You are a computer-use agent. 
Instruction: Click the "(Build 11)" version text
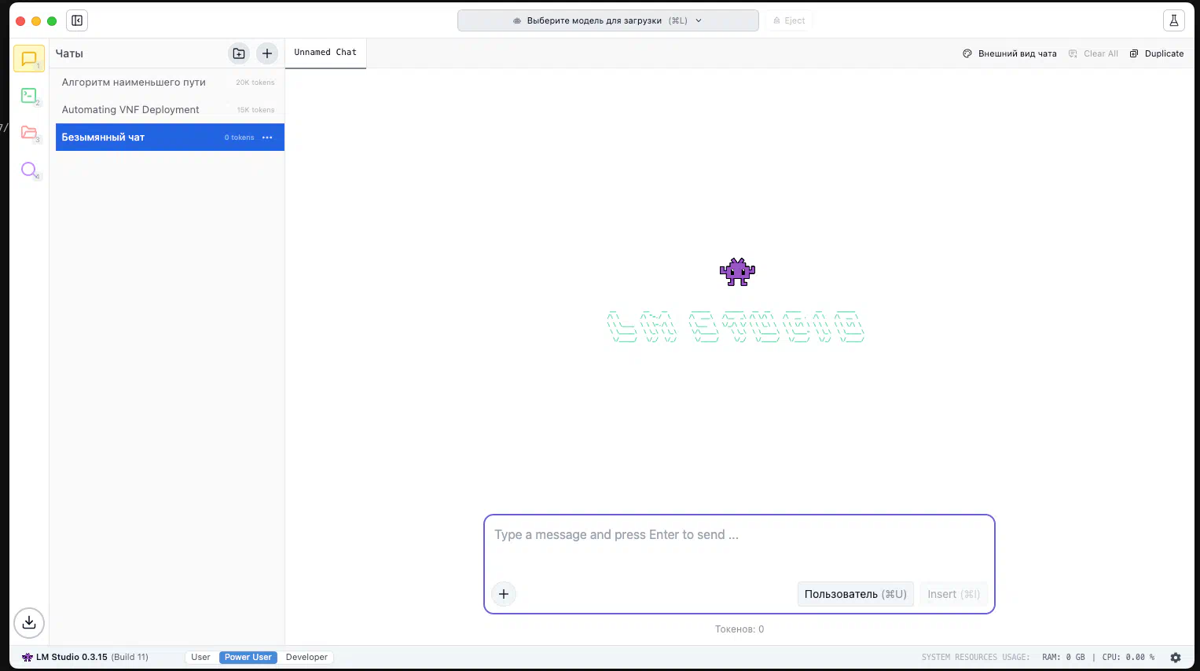coord(130,658)
